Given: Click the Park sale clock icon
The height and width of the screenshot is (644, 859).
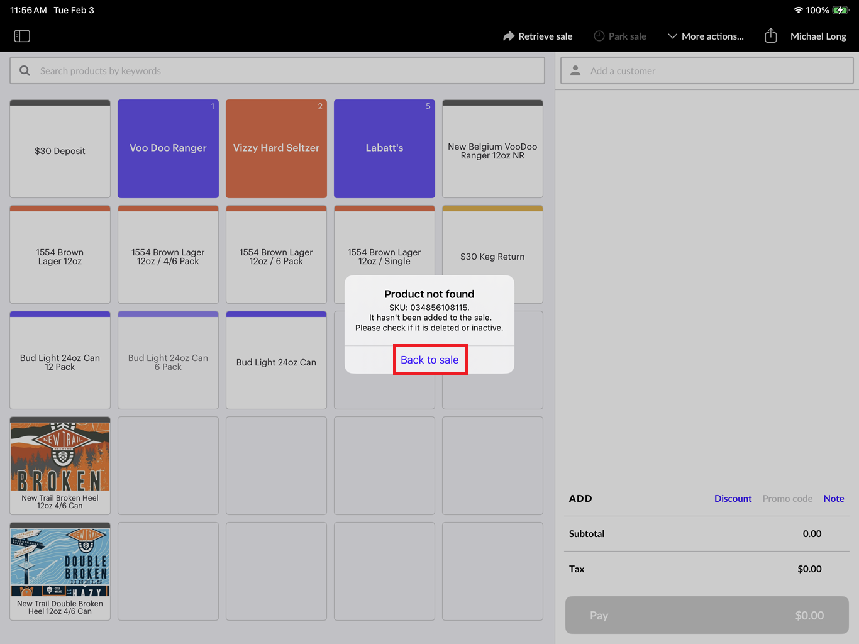Looking at the screenshot, I should [599, 36].
